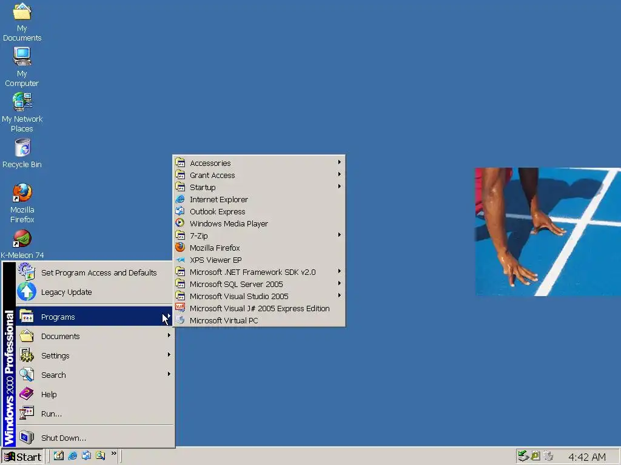Open the Recycle Bin desktop icon
This screenshot has height=465, width=621.
point(22,153)
